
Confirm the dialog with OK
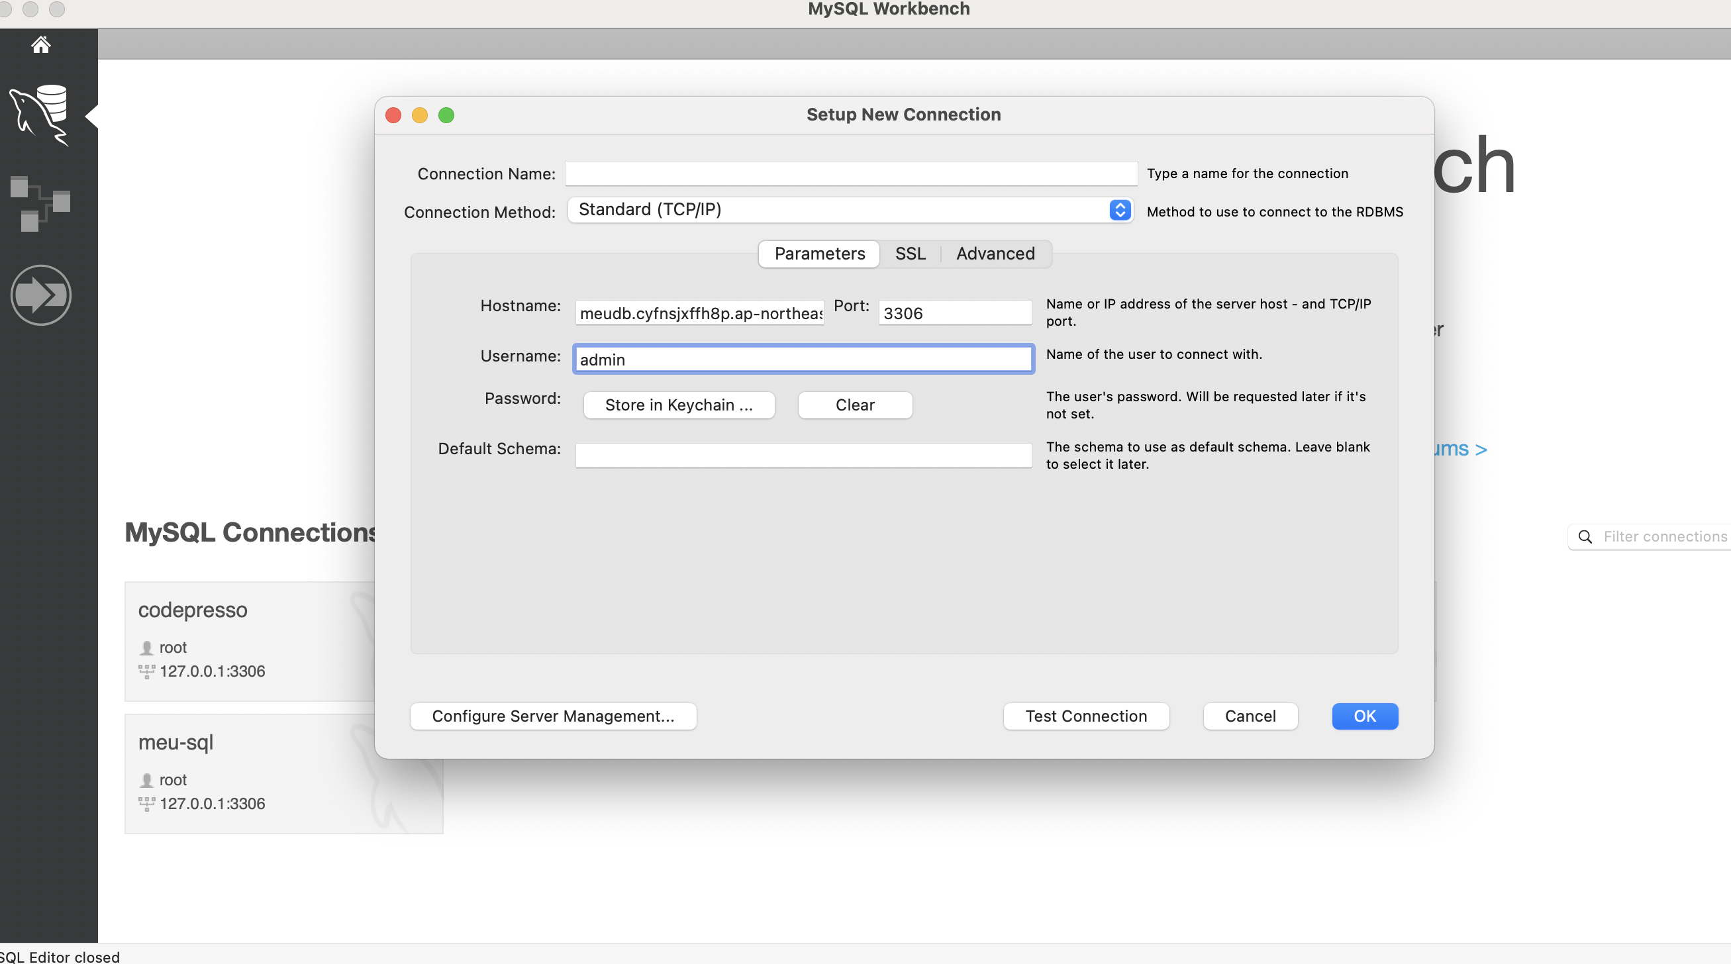point(1364,716)
